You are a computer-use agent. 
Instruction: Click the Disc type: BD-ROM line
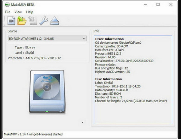click(x=108, y=94)
